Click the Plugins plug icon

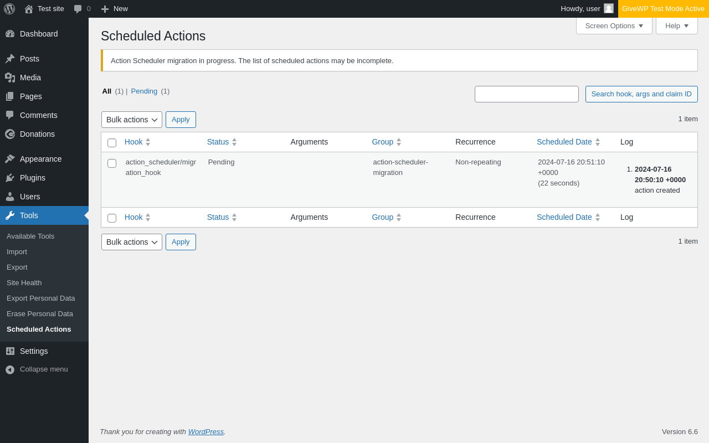coord(10,178)
